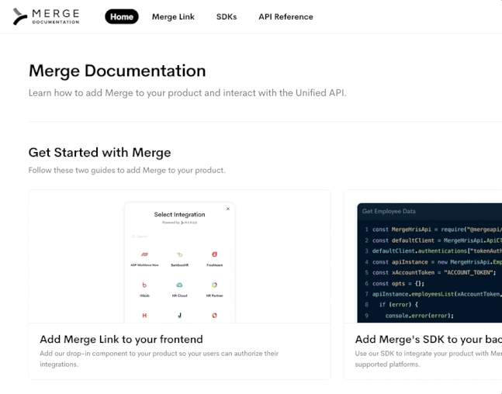Click 'Use our SDK to integrate' description text
Viewport: 502px width, 394px height.
428,359
